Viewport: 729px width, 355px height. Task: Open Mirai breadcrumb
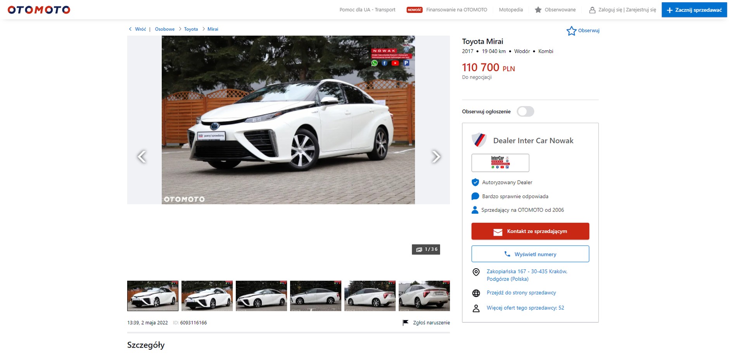(x=212, y=29)
